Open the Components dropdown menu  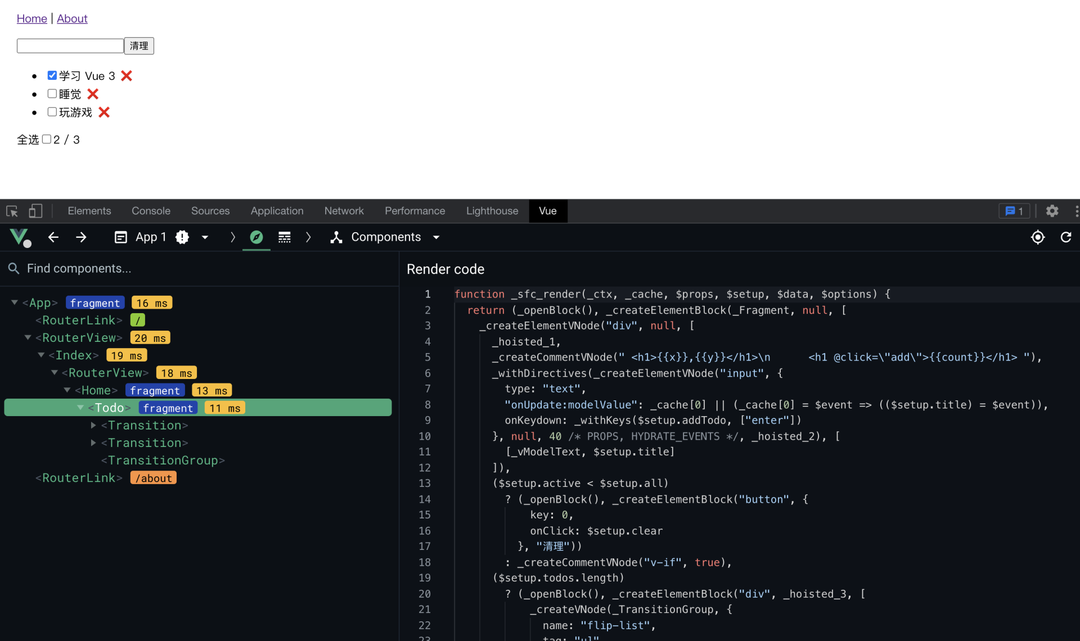[438, 237]
